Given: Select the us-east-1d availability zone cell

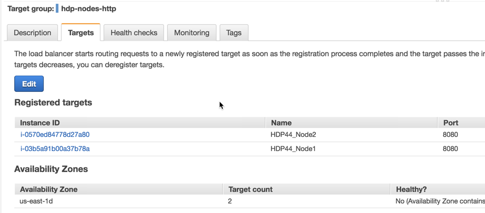Looking at the screenshot, I should (36, 201).
